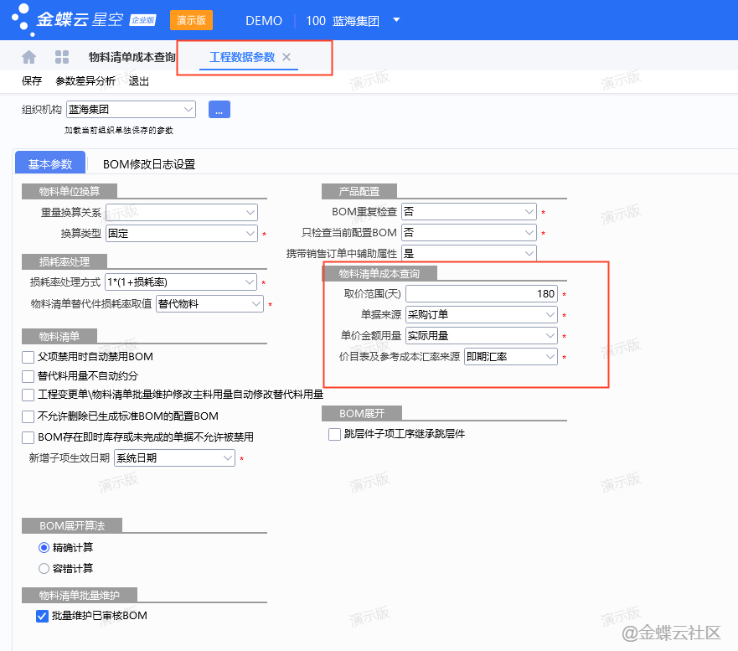Check 跳层件子项工序继承跳层件 option

(x=335, y=434)
